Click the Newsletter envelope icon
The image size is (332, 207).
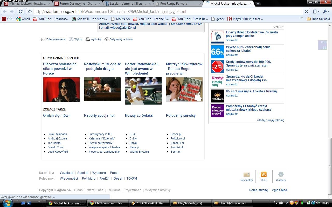click(246, 175)
